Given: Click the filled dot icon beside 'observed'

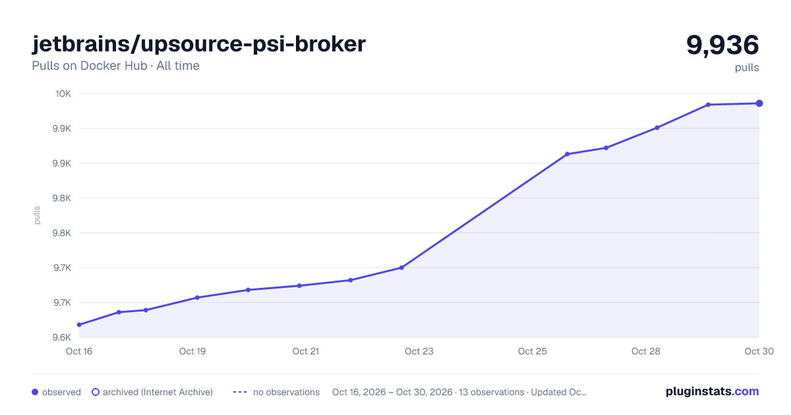Looking at the screenshot, I should 36,392.
